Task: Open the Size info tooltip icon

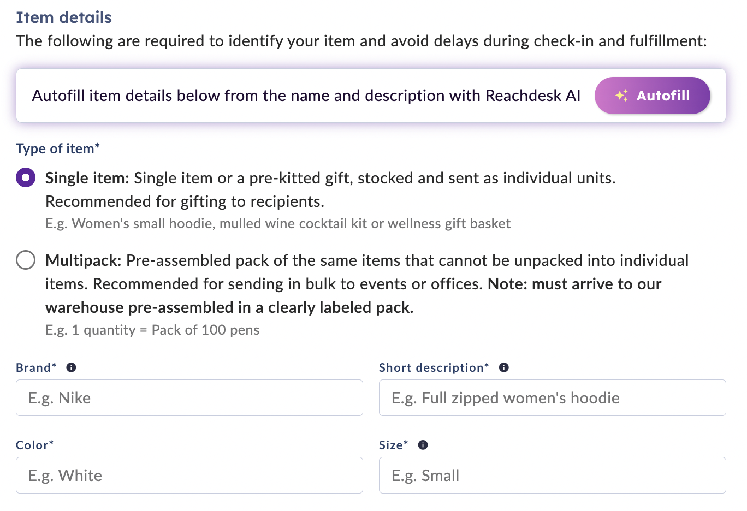Action: [423, 445]
